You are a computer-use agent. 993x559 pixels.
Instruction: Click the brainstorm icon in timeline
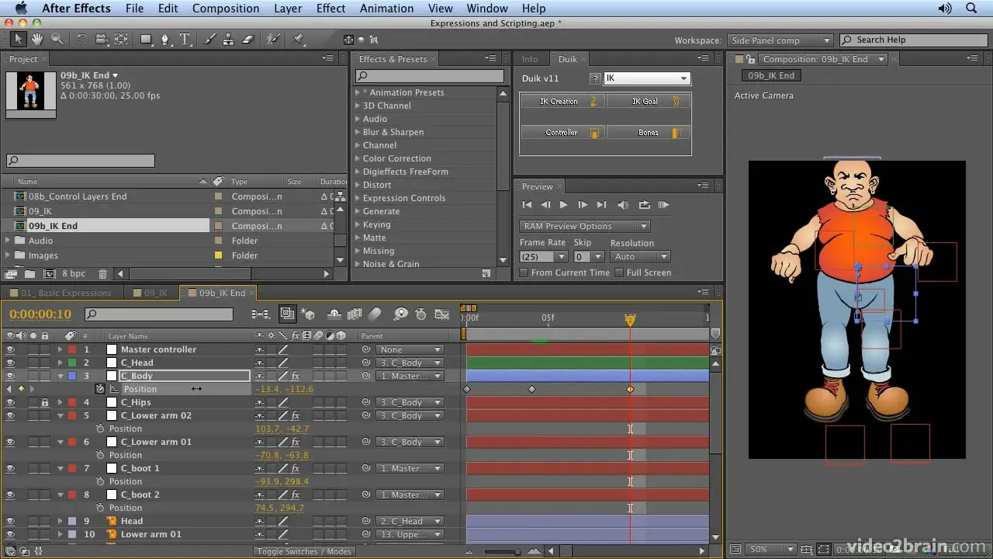[x=400, y=314]
